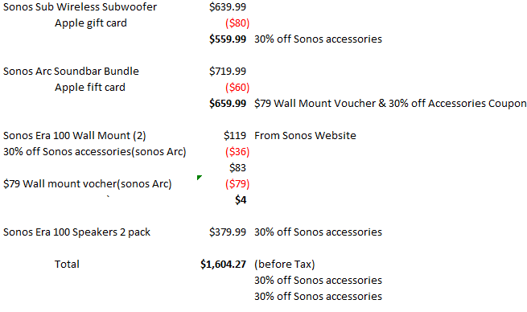
Task: Select the red ($36) discount cell
Action: click(237, 152)
